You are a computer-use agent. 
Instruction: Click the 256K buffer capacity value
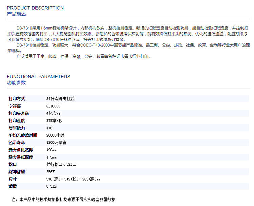[x=50, y=172]
